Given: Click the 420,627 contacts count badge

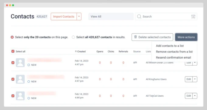Looking at the screenshot, I should [42, 17].
